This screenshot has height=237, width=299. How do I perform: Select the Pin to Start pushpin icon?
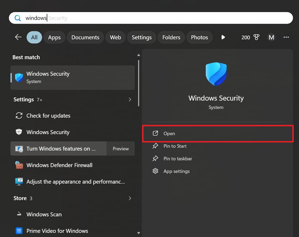[x=155, y=146]
